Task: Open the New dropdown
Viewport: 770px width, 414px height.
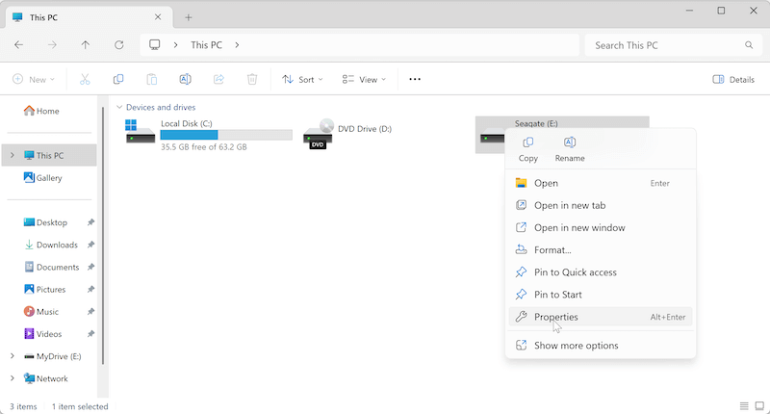Action: [34, 79]
